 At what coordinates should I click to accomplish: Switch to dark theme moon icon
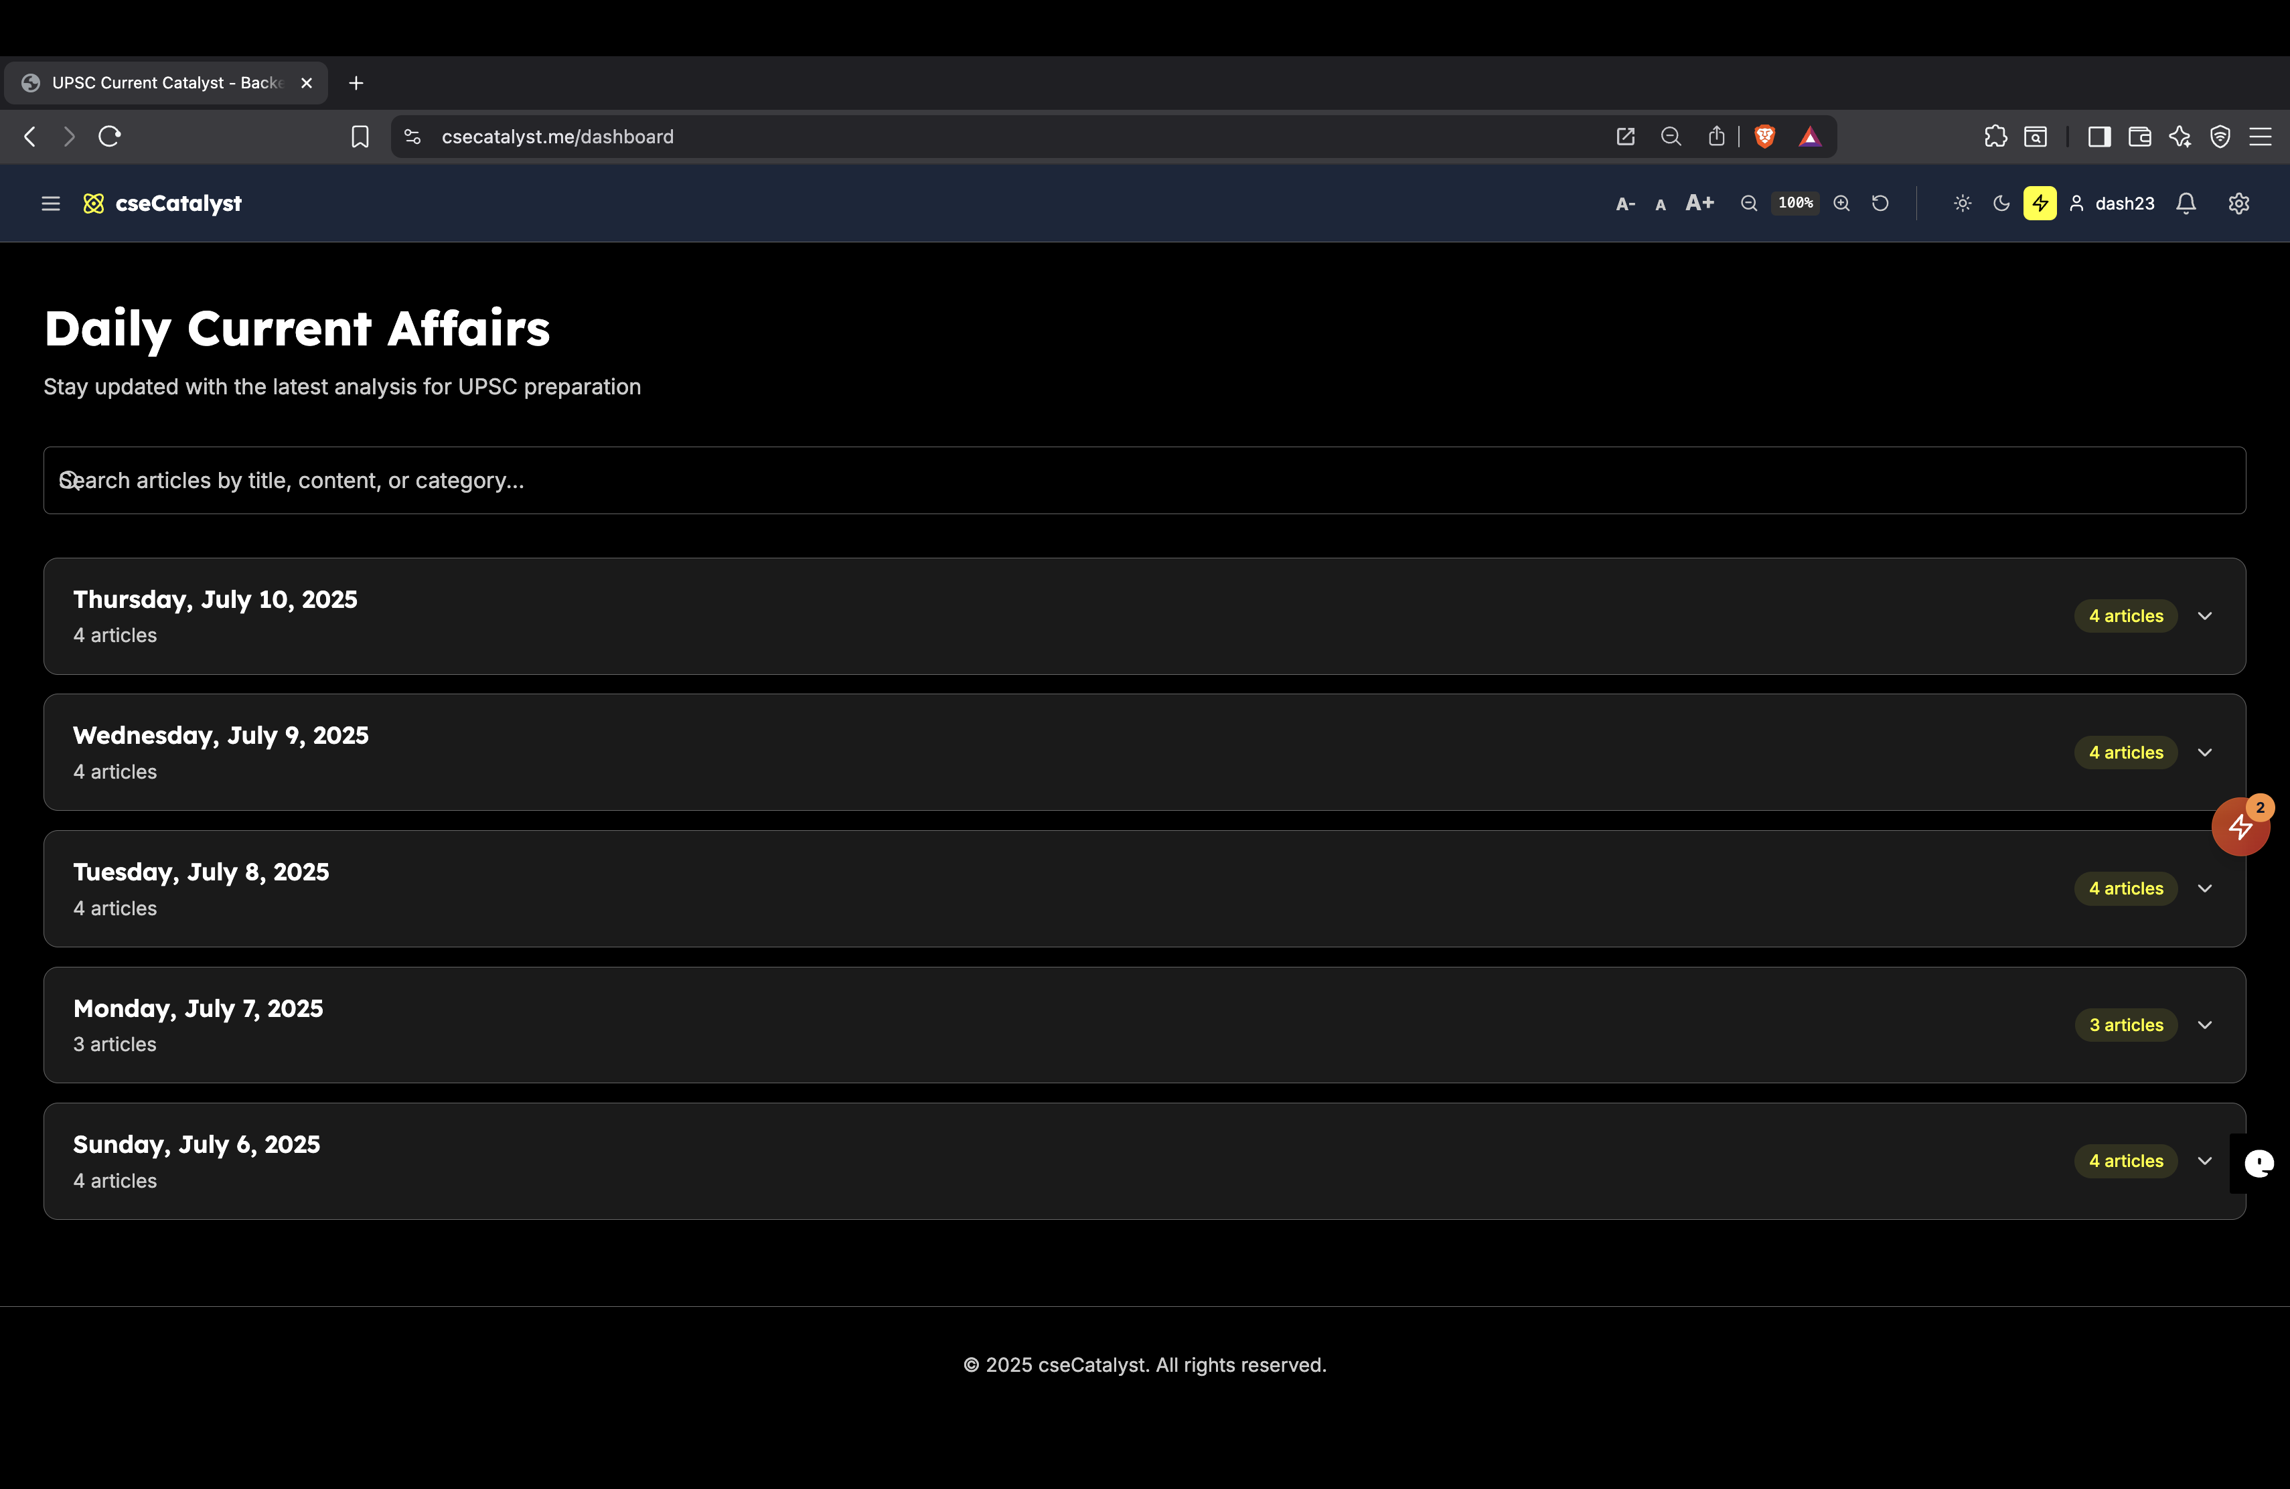pyautogui.click(x=2001, y=203)
